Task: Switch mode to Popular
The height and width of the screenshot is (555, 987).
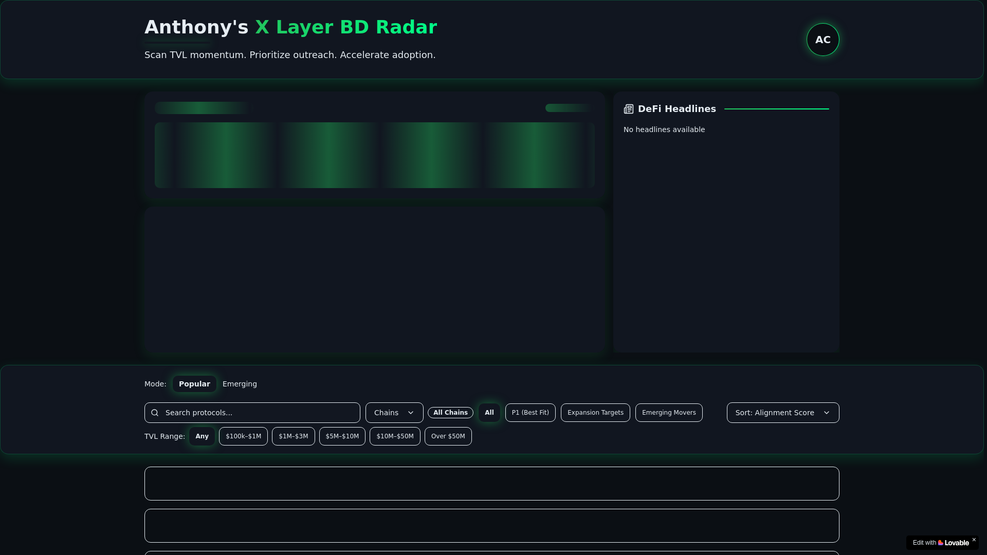Action: pyautogui.click(x=194, y=384)
